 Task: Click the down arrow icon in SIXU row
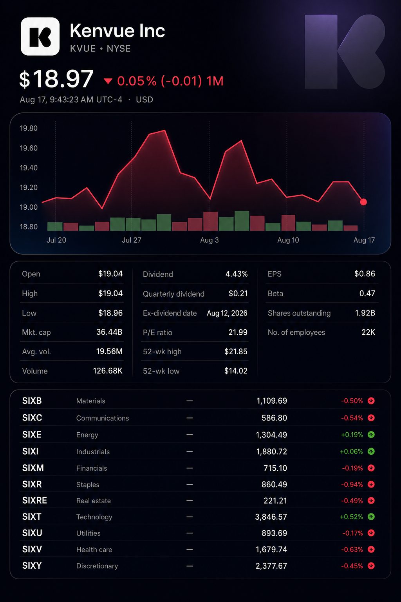tap(371, 533)
